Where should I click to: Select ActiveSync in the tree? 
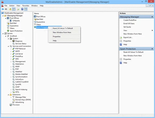(x=19, y=79)
